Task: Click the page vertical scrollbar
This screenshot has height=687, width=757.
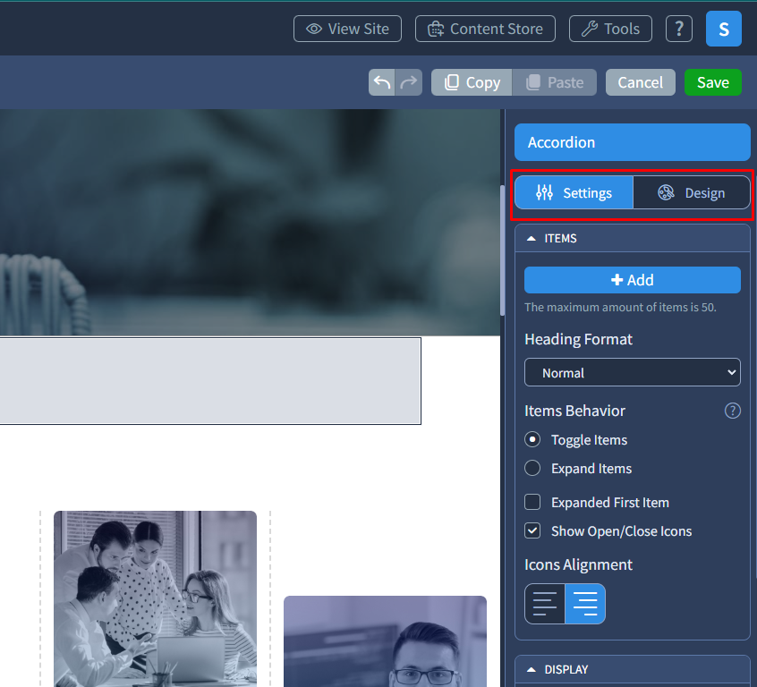Action: coord(502,250)
